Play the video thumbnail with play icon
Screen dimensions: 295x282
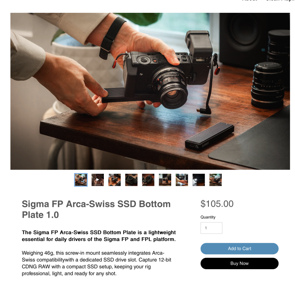[x=98, y=180]
